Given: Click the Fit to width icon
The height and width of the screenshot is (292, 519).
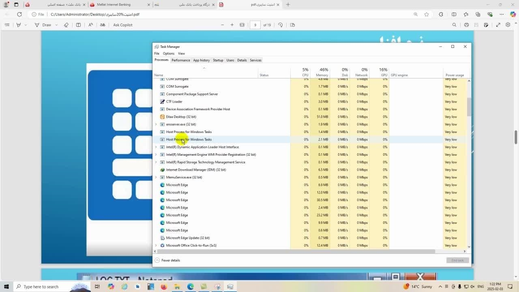Looking at the screenshot, I should click(x=242, y=25).
